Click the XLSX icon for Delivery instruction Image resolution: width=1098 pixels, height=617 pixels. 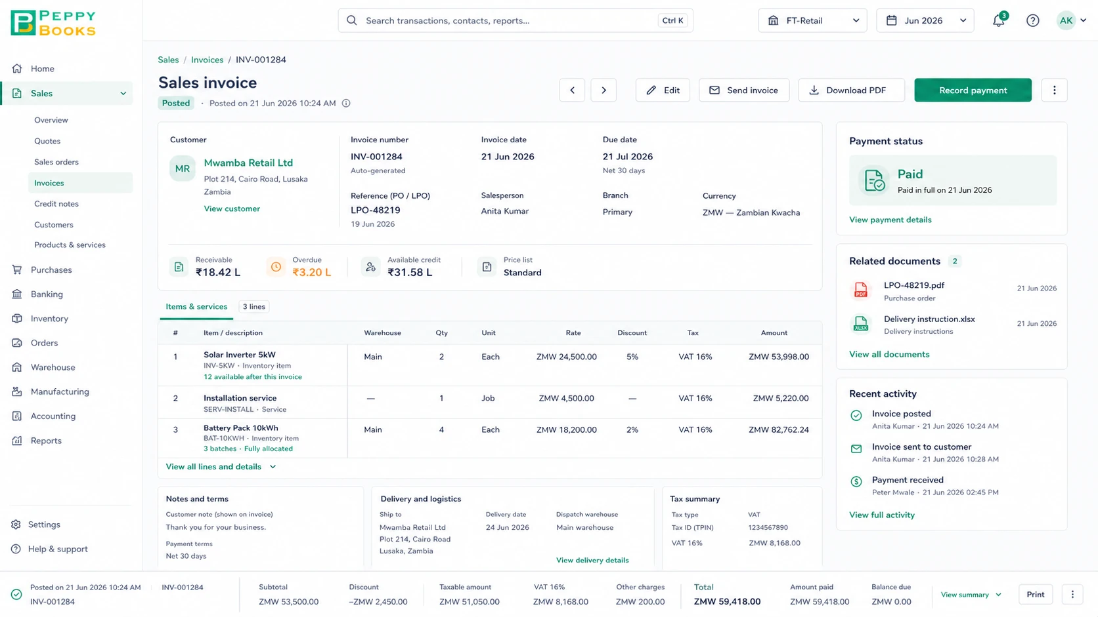[860, 324]
